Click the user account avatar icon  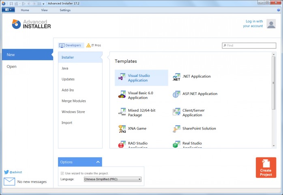(x=271, y=24)
